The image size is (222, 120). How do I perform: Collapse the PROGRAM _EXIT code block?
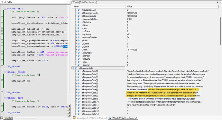pyautogui.click(x=5, y=98)
